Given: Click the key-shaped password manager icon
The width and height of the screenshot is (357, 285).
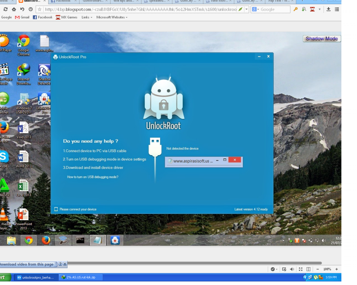Looking at the screenshot, I should click(296, 9).
